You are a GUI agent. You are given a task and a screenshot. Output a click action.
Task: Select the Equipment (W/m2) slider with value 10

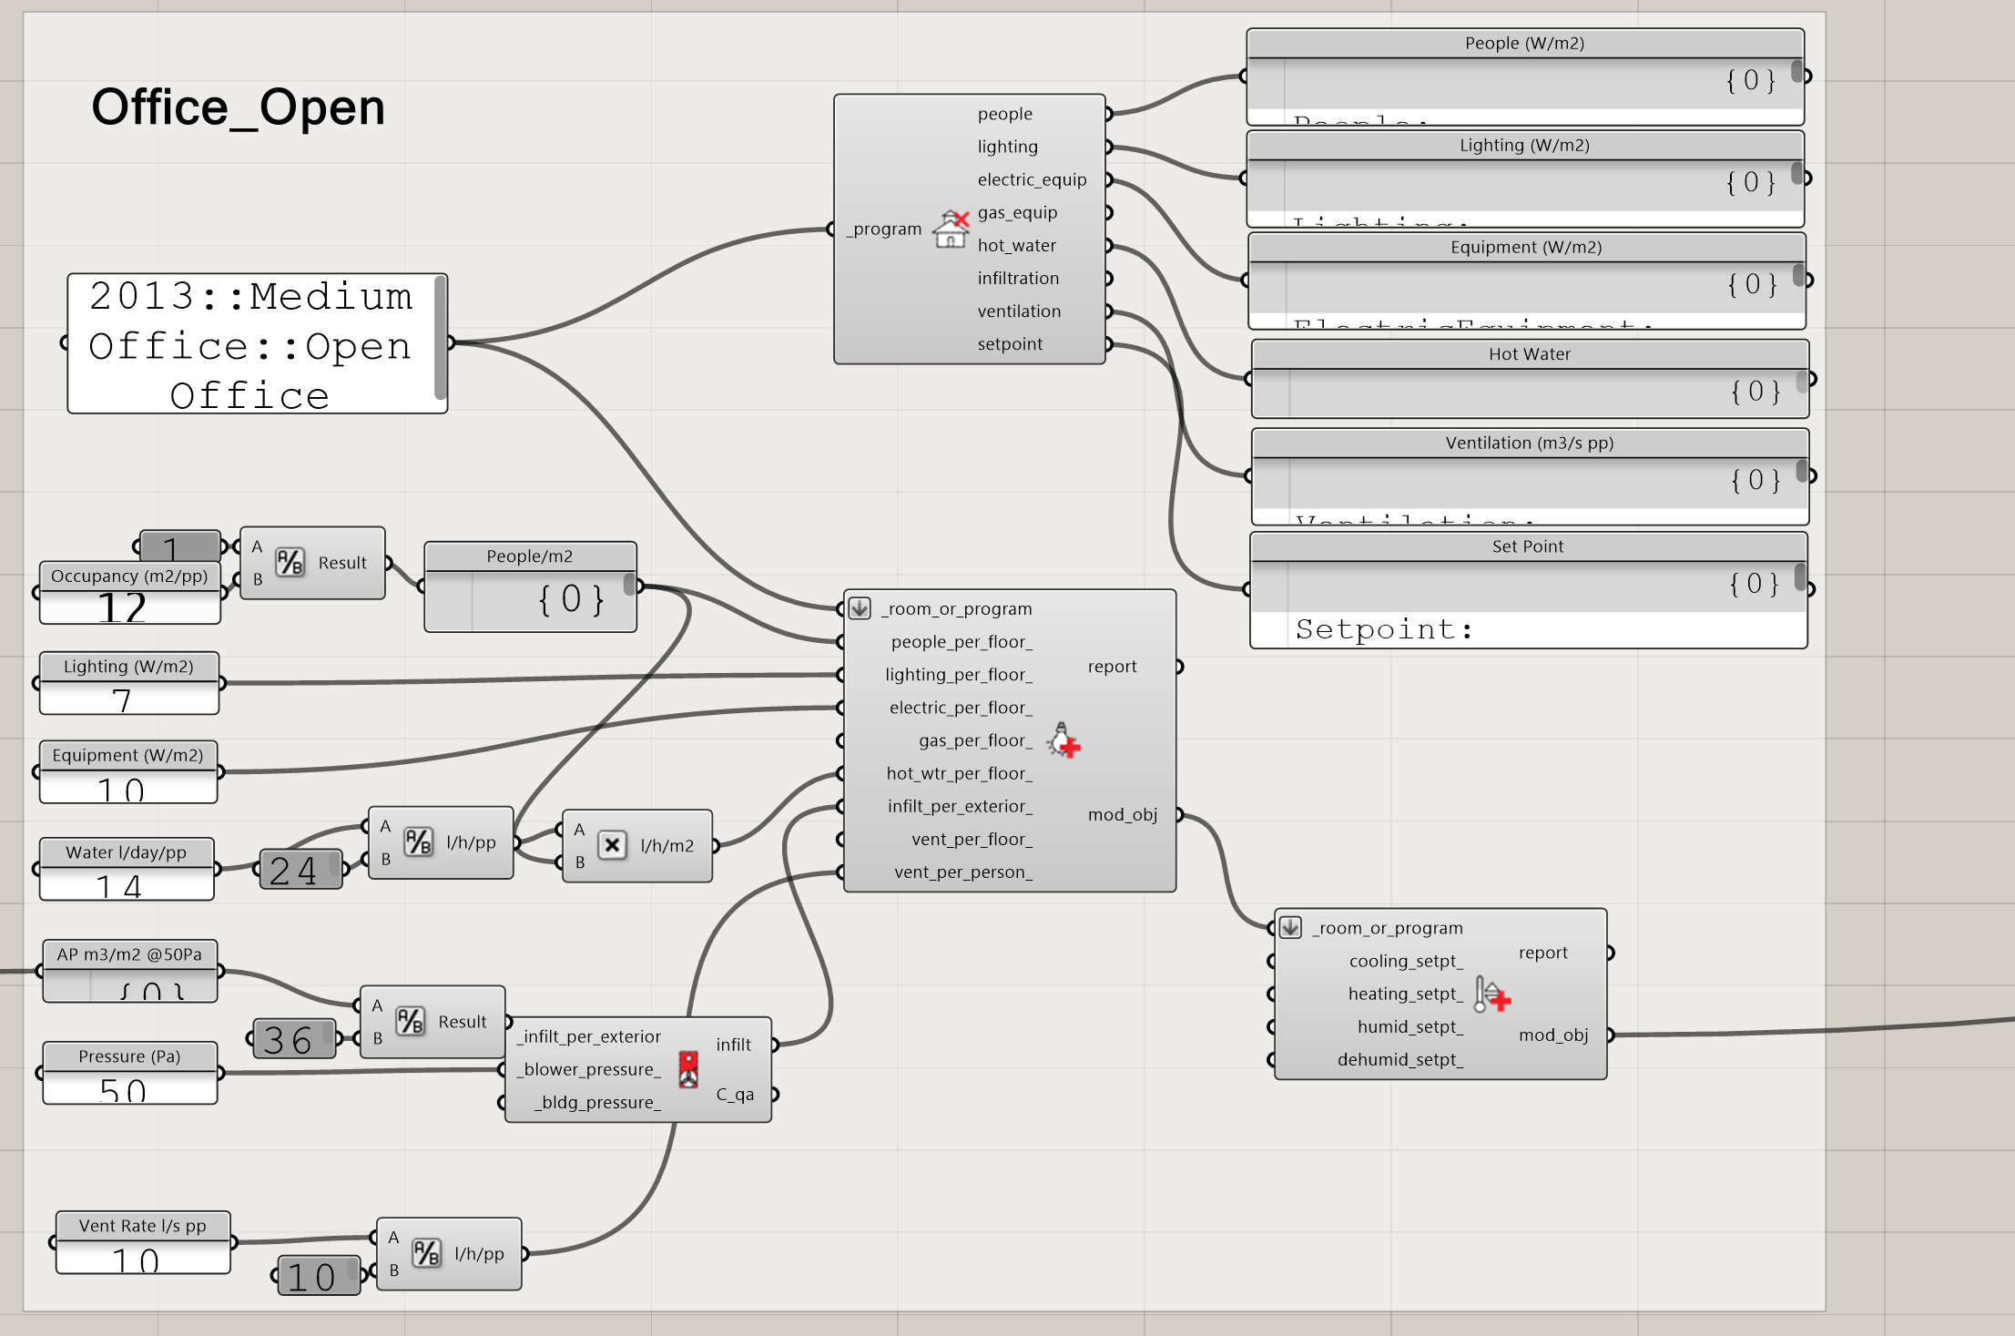[128, 772]
